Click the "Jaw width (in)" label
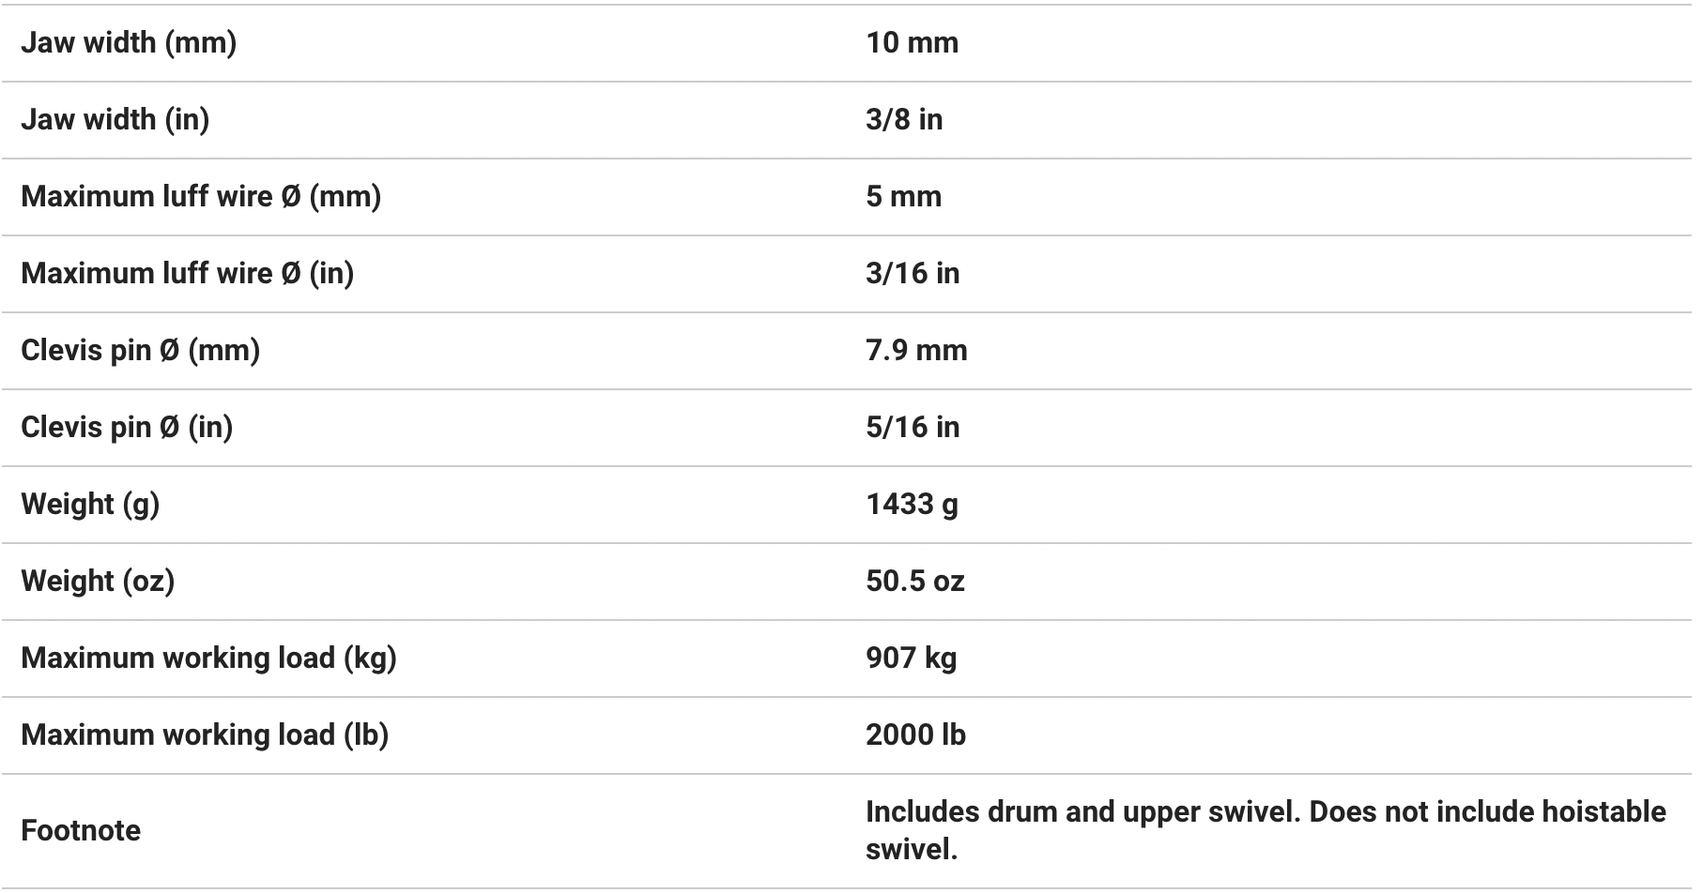This screenshot has height=893, width=1703. click(x=115, y=120)
